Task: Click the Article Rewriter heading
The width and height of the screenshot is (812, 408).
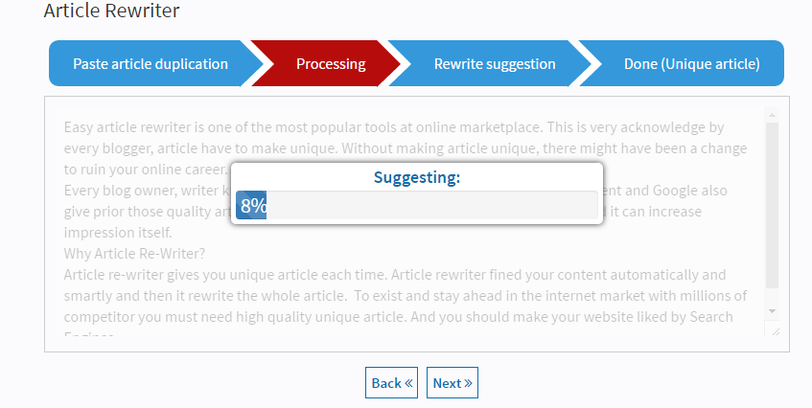Action: (x=111, y=11)
